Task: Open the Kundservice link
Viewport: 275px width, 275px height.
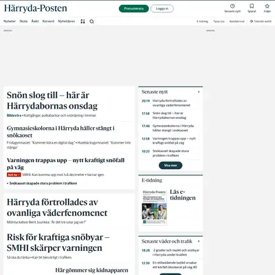Action: pos(237,21)
